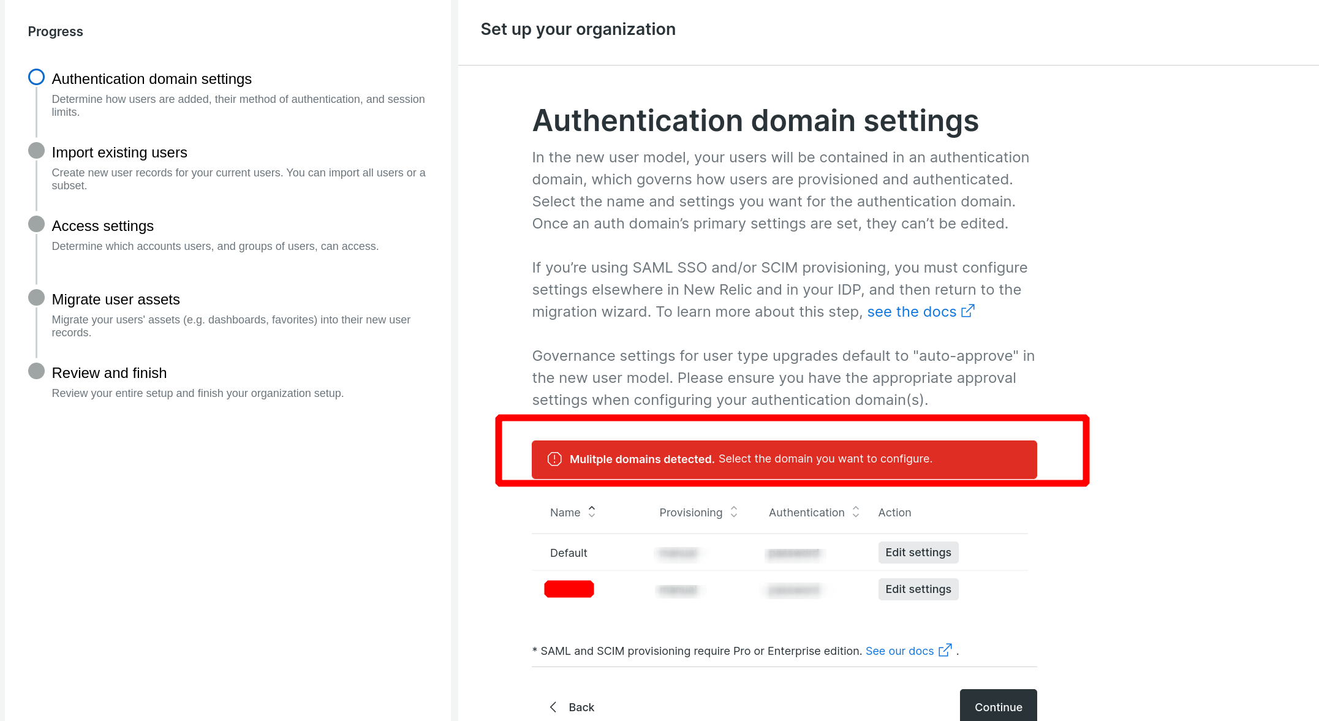This screenshot has height=721, width=1319.
Task: Edit settings for the redacted domain row
Action: tap(918, 589)
